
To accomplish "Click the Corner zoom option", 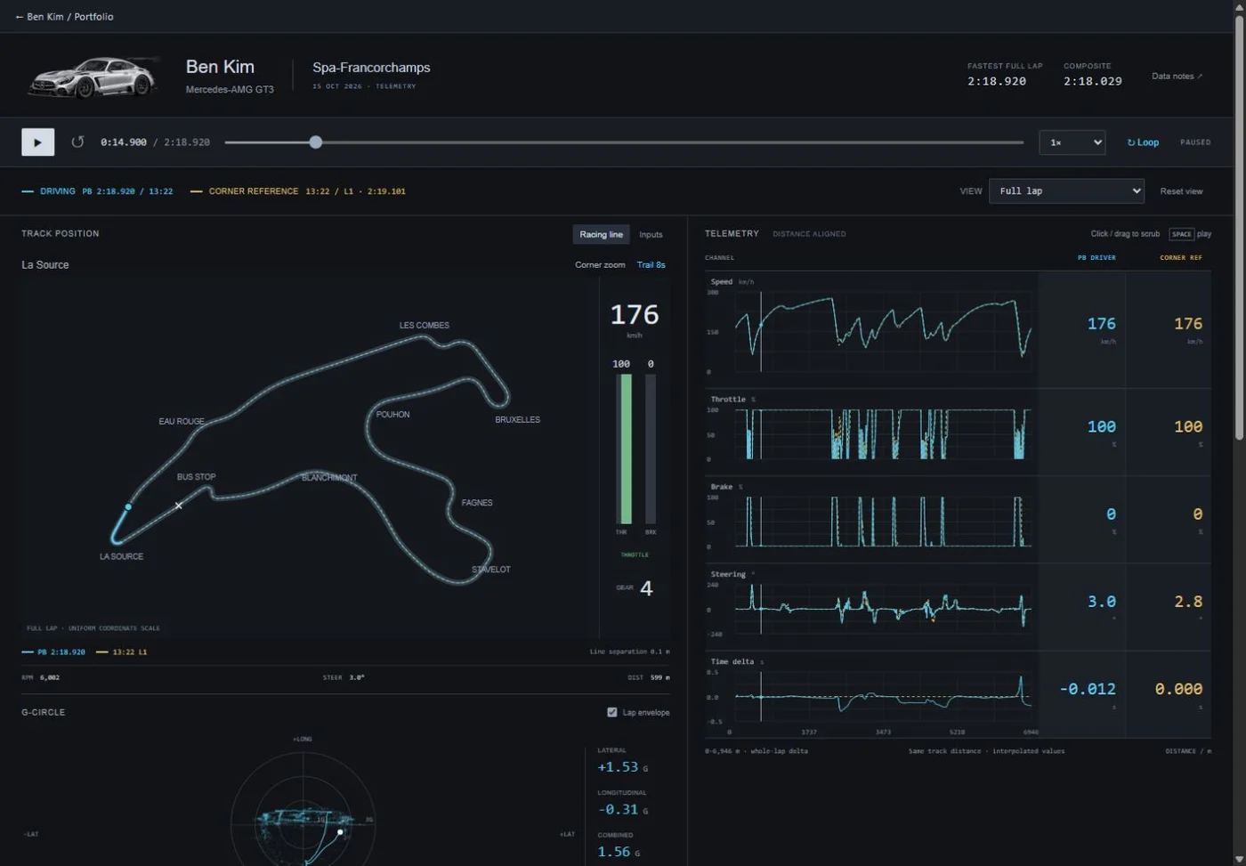I will coord(600,265).
